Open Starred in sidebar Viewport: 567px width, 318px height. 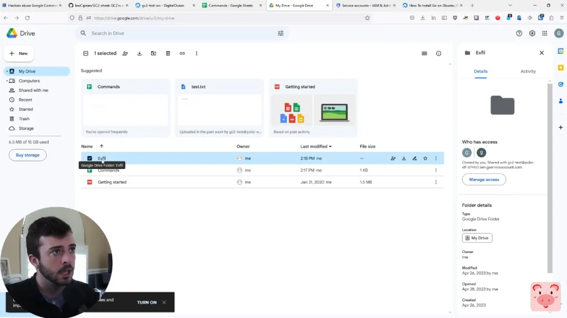[25, 109]
